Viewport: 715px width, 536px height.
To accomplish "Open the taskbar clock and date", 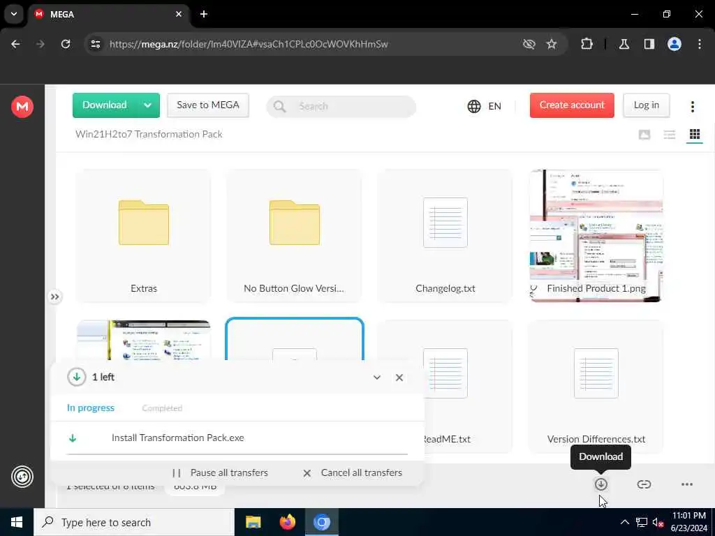I will click(689, 522).
